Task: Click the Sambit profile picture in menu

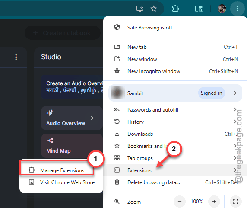Action: 118,93
